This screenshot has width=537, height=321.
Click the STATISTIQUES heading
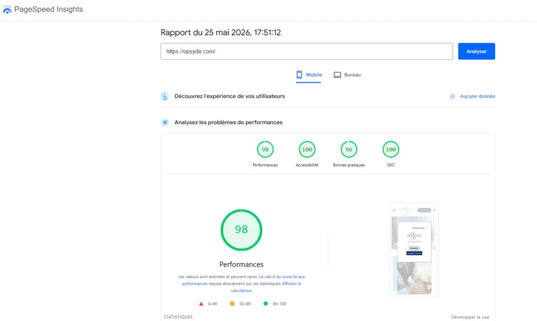(x=178, y=317)
